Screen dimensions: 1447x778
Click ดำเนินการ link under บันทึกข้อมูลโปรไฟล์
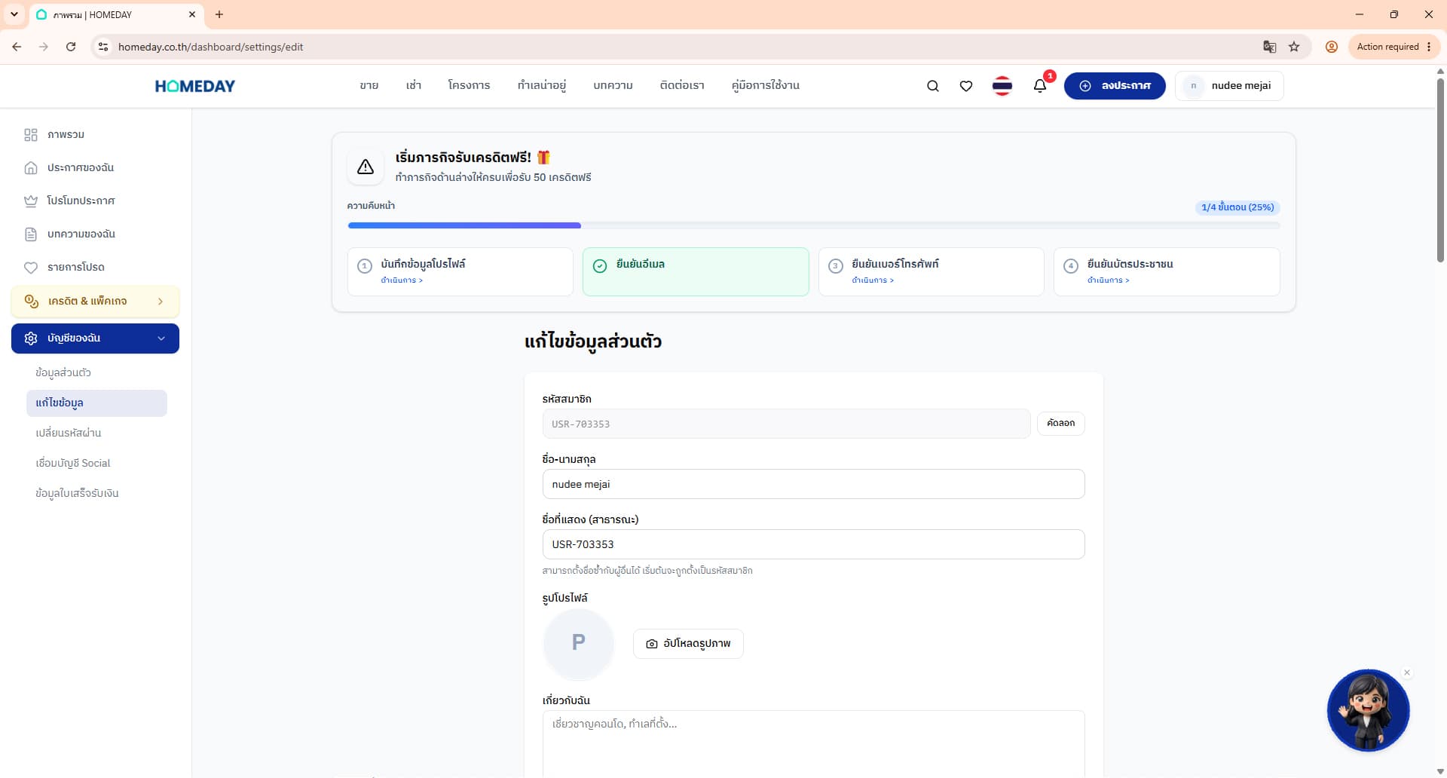coord(402,280)
